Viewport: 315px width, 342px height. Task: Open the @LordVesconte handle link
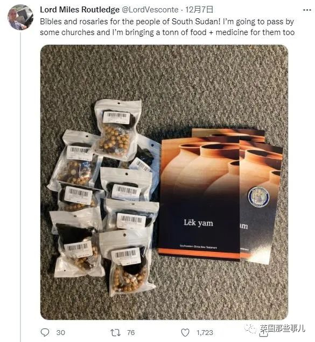150,10
